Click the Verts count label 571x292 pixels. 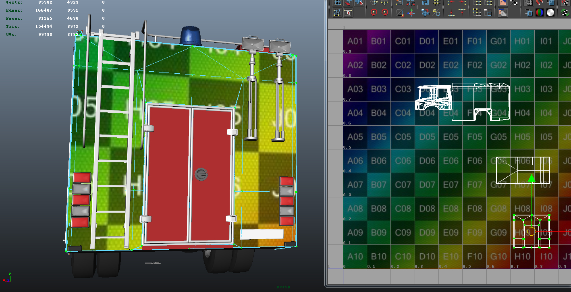point(14,2)
